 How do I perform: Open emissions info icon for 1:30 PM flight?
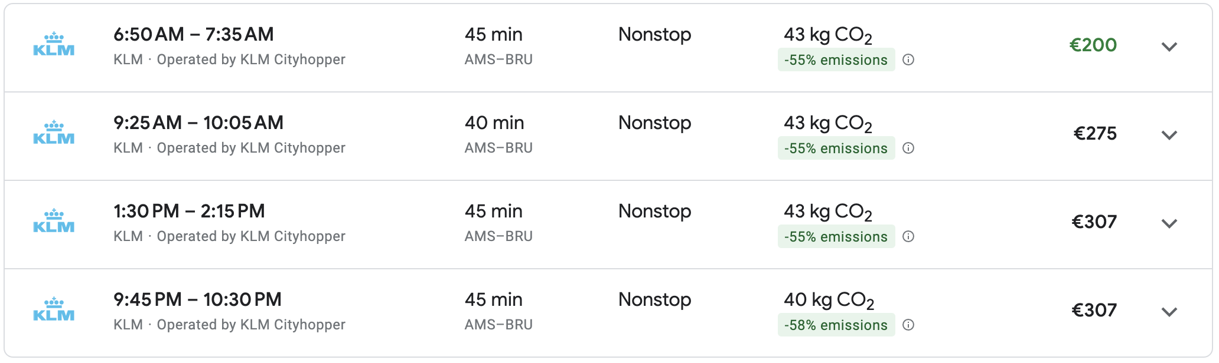click(908, 236)
